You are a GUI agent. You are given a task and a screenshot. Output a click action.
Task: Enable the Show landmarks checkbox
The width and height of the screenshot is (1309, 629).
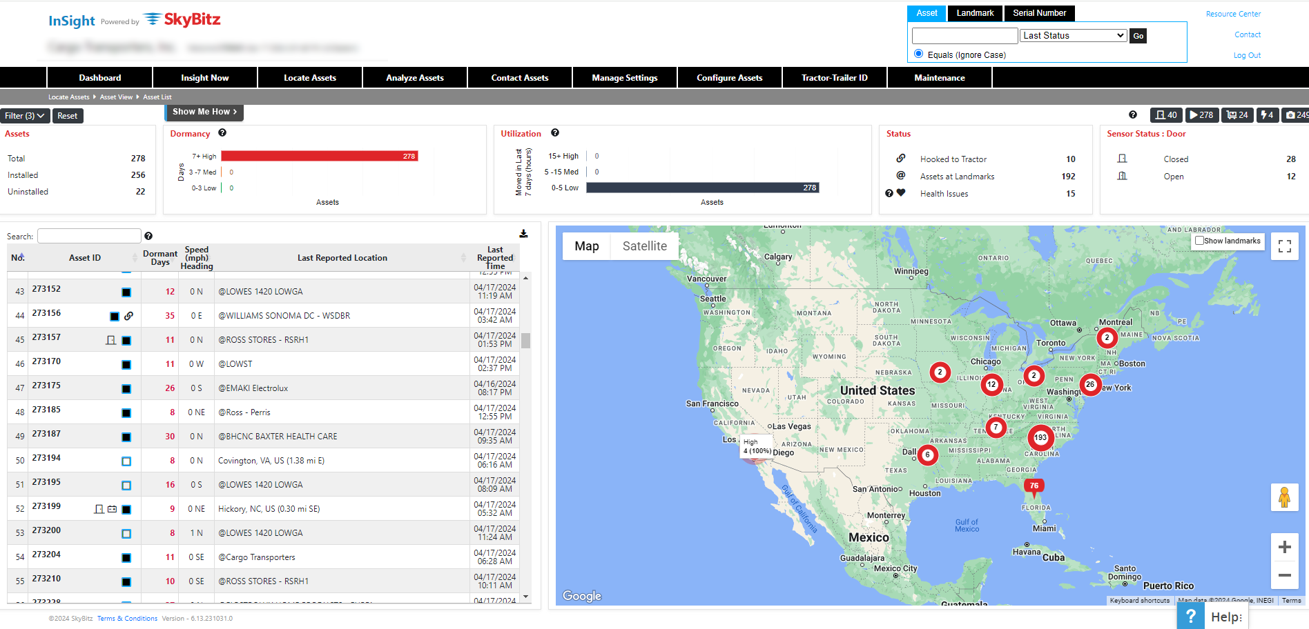[1199, 241]
